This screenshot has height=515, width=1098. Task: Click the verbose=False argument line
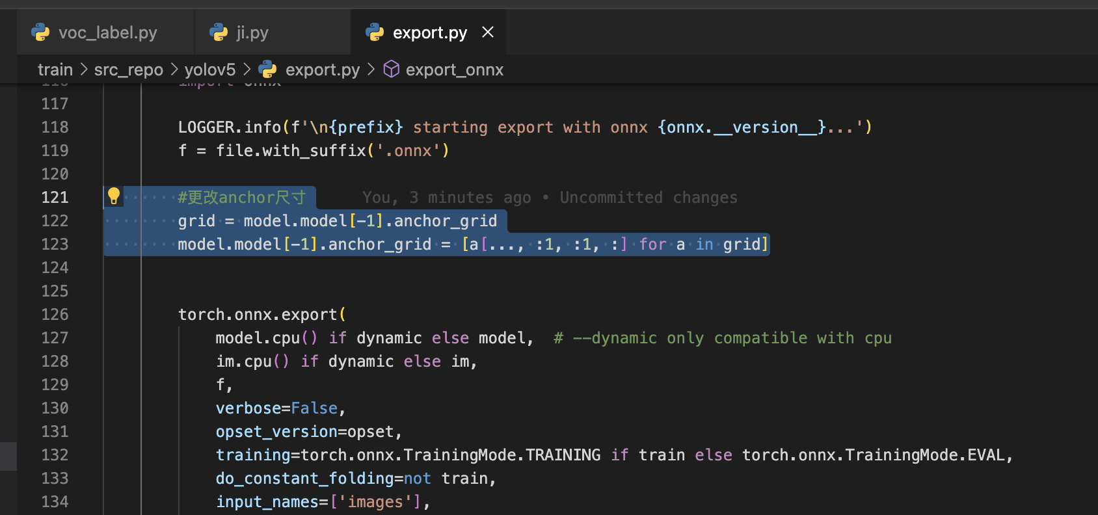[276, 408]
